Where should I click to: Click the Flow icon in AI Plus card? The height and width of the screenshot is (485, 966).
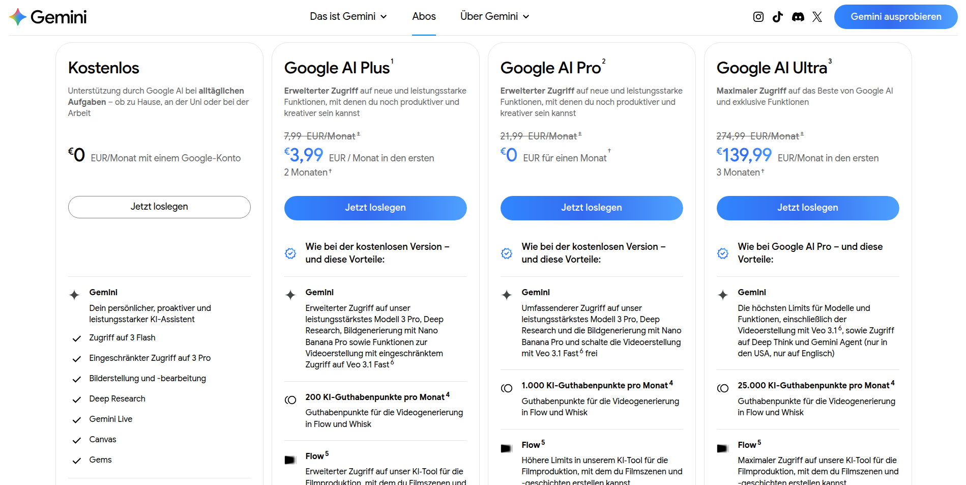[290, 460]
